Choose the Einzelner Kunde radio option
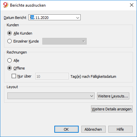Image resolution: width=137 pixels, height=137 pixels. pos(9,41)
